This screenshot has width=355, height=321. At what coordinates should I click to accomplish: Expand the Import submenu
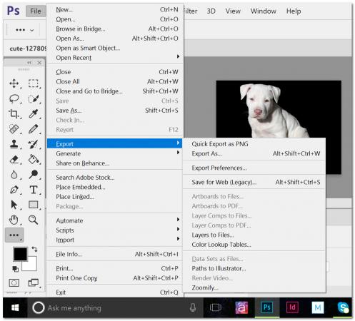[114, 240]
